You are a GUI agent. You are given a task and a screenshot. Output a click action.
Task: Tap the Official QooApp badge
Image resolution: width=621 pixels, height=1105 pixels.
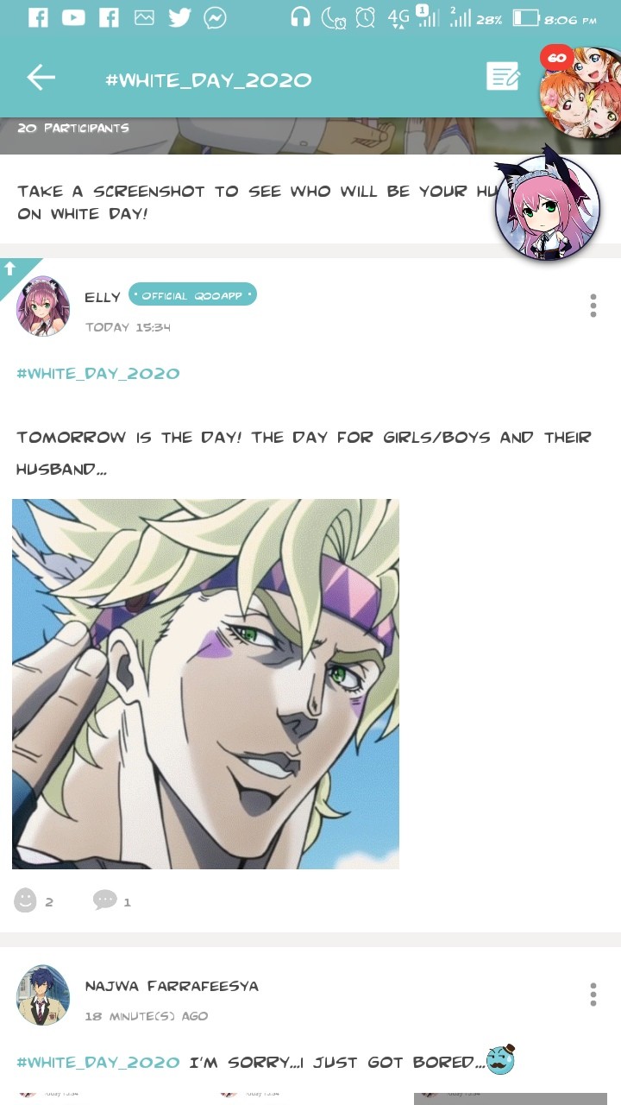[192, 294]
